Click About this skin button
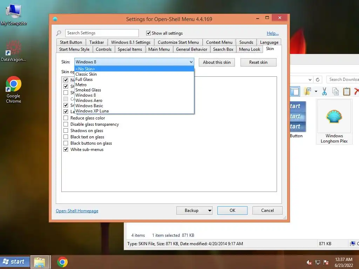 pos(217,62)
